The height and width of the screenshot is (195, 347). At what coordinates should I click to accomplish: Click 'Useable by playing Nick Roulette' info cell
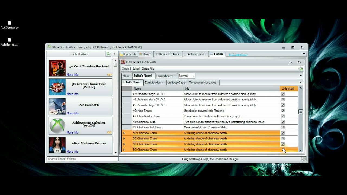(232, 110)
